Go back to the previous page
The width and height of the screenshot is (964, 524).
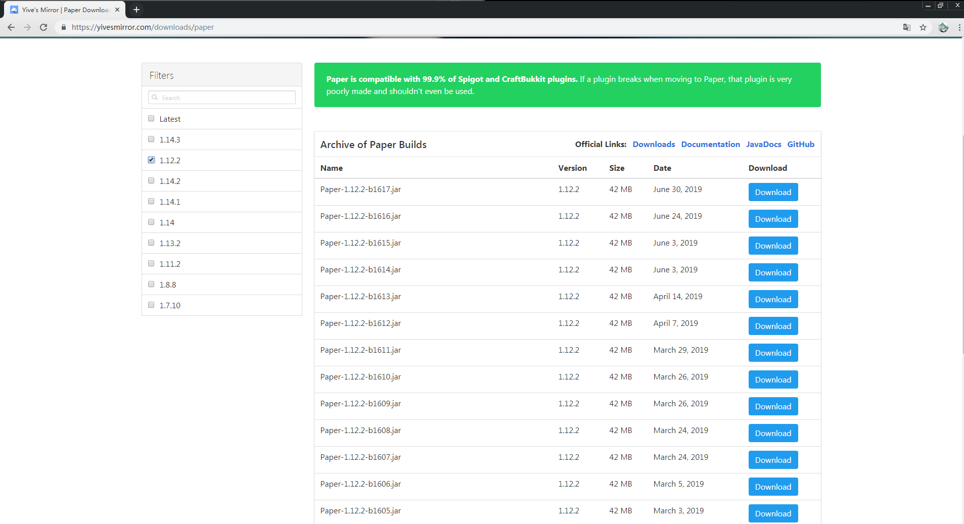coord(11,27)
